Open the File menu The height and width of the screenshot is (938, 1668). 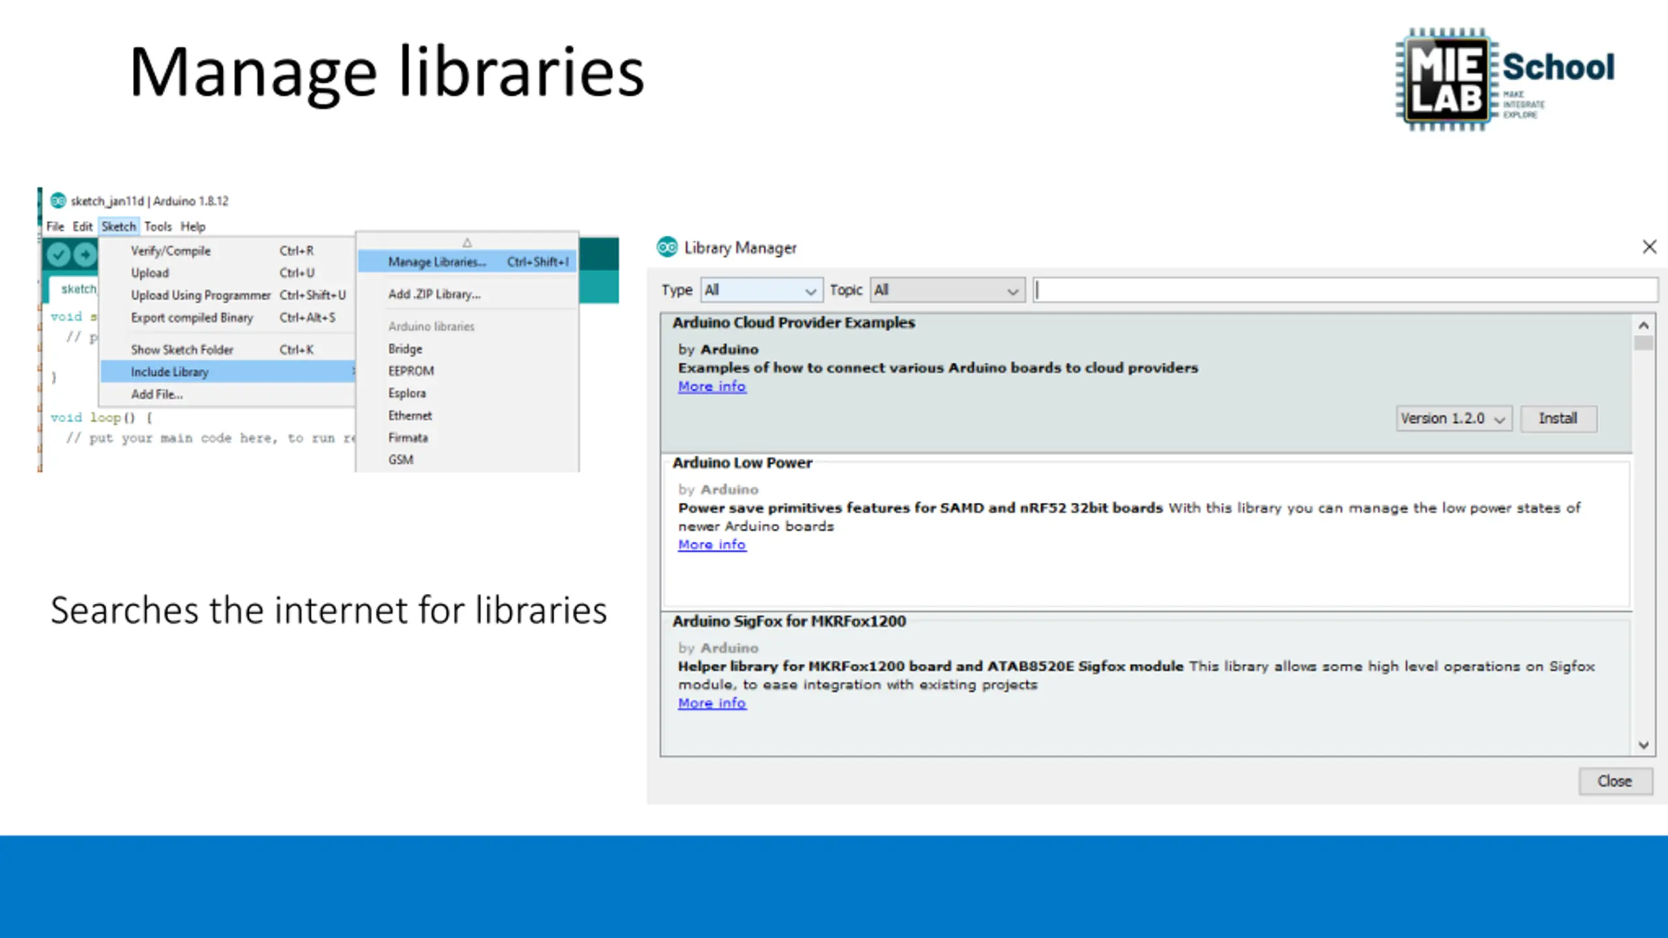coord(55,227)
